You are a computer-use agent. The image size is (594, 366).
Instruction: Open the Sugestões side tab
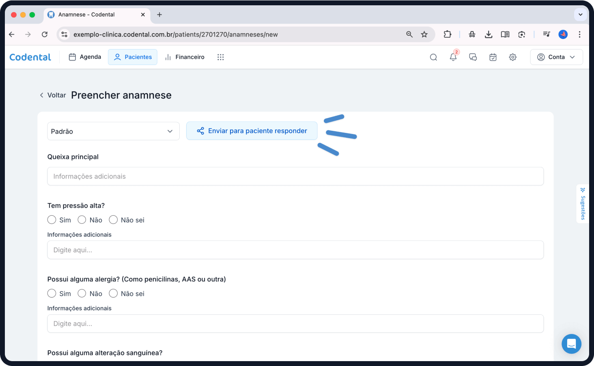pos(583,204)
